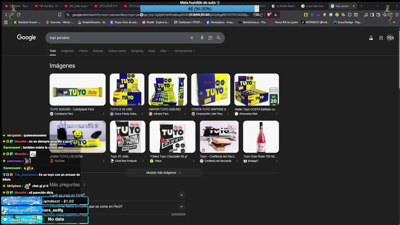Open the COSTA TUYO WAFERS box image

tap(211, 90)
